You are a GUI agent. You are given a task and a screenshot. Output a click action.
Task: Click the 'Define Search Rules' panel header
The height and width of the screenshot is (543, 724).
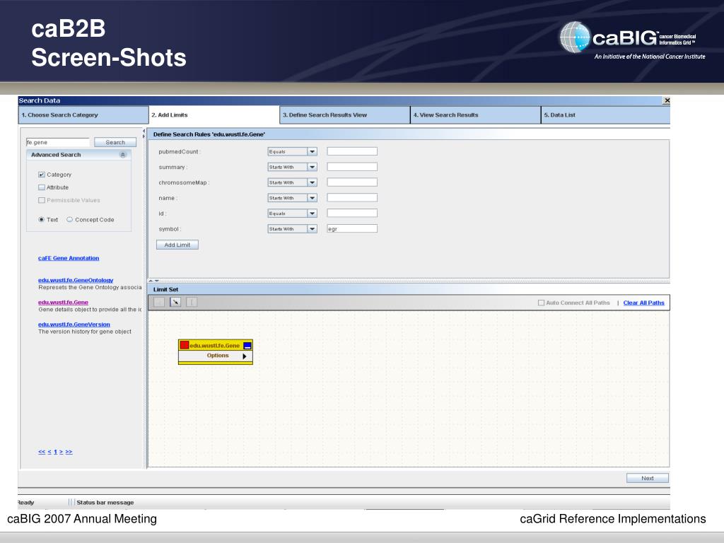[x=409, y=134]
